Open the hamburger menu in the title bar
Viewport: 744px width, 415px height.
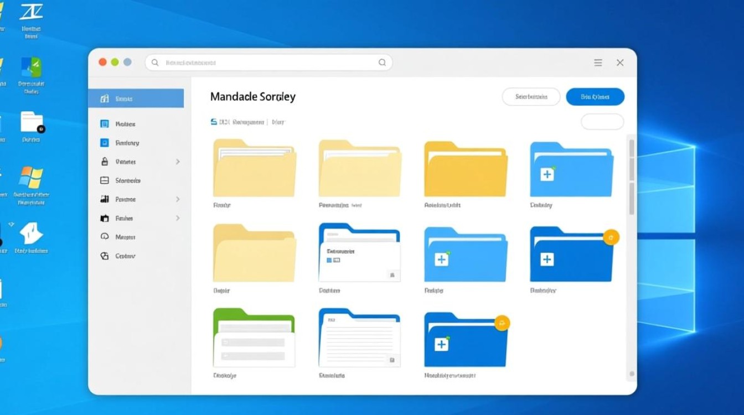598,63
